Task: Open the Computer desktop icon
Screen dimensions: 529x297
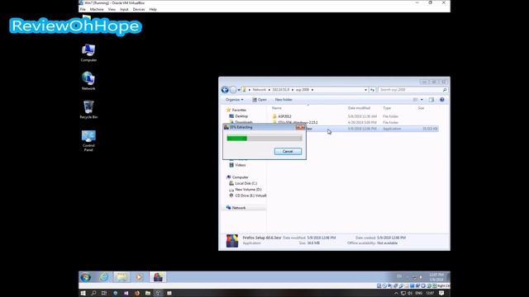Action: (x=88, y=53)
